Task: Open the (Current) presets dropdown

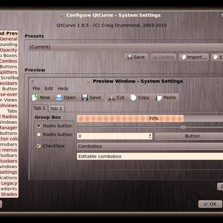Action: point(125,47)
